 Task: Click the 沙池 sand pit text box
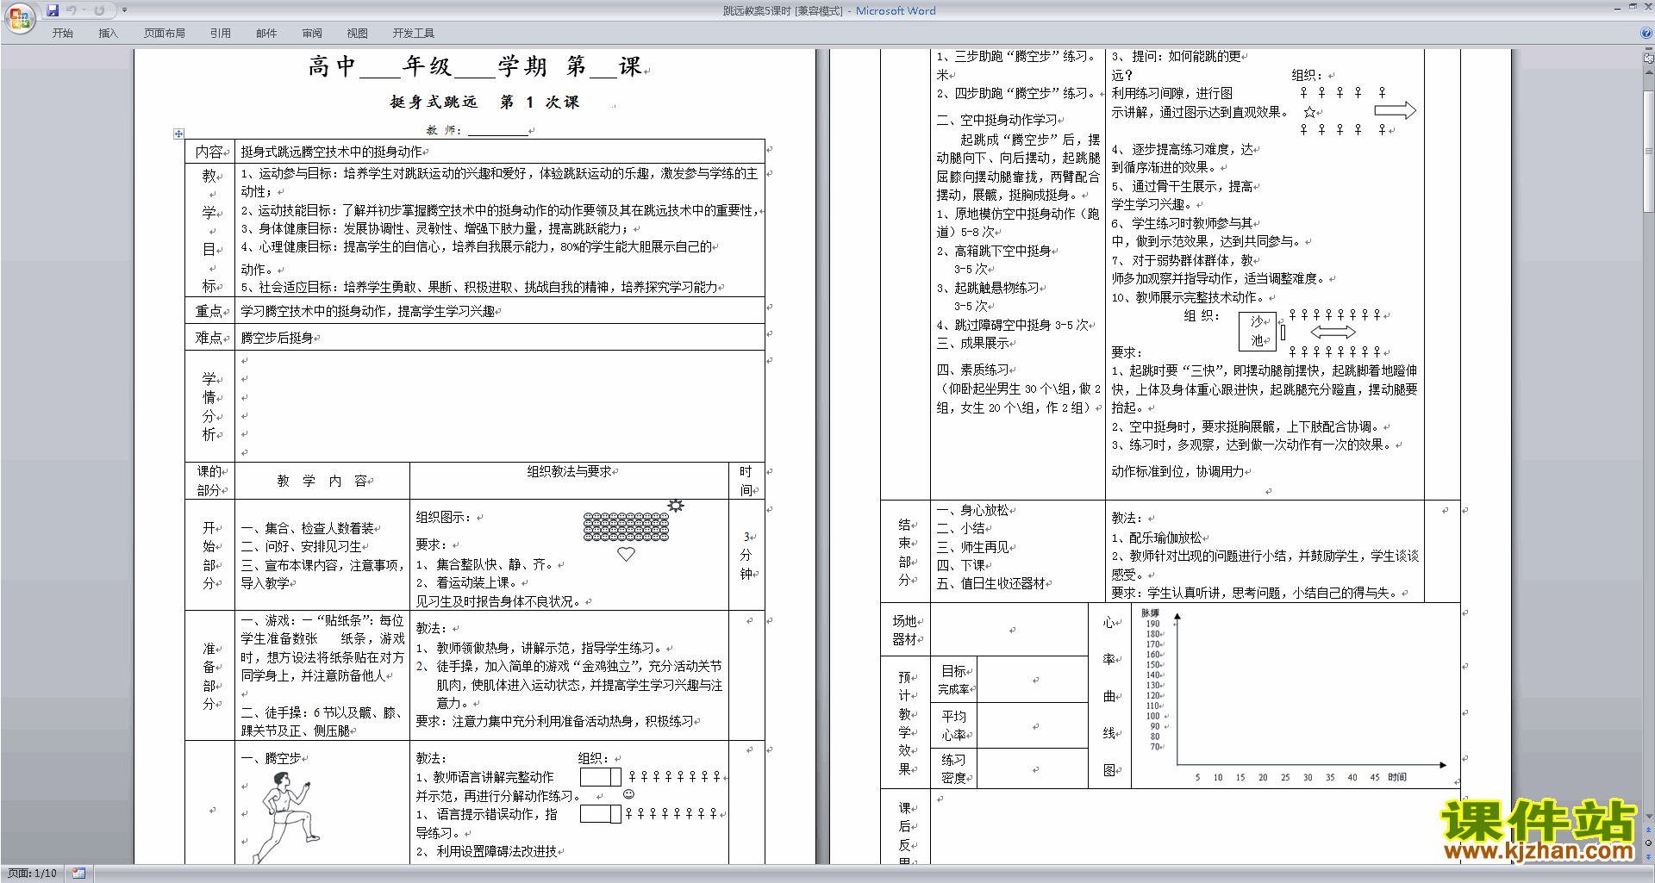click(x=1258, y=331)
